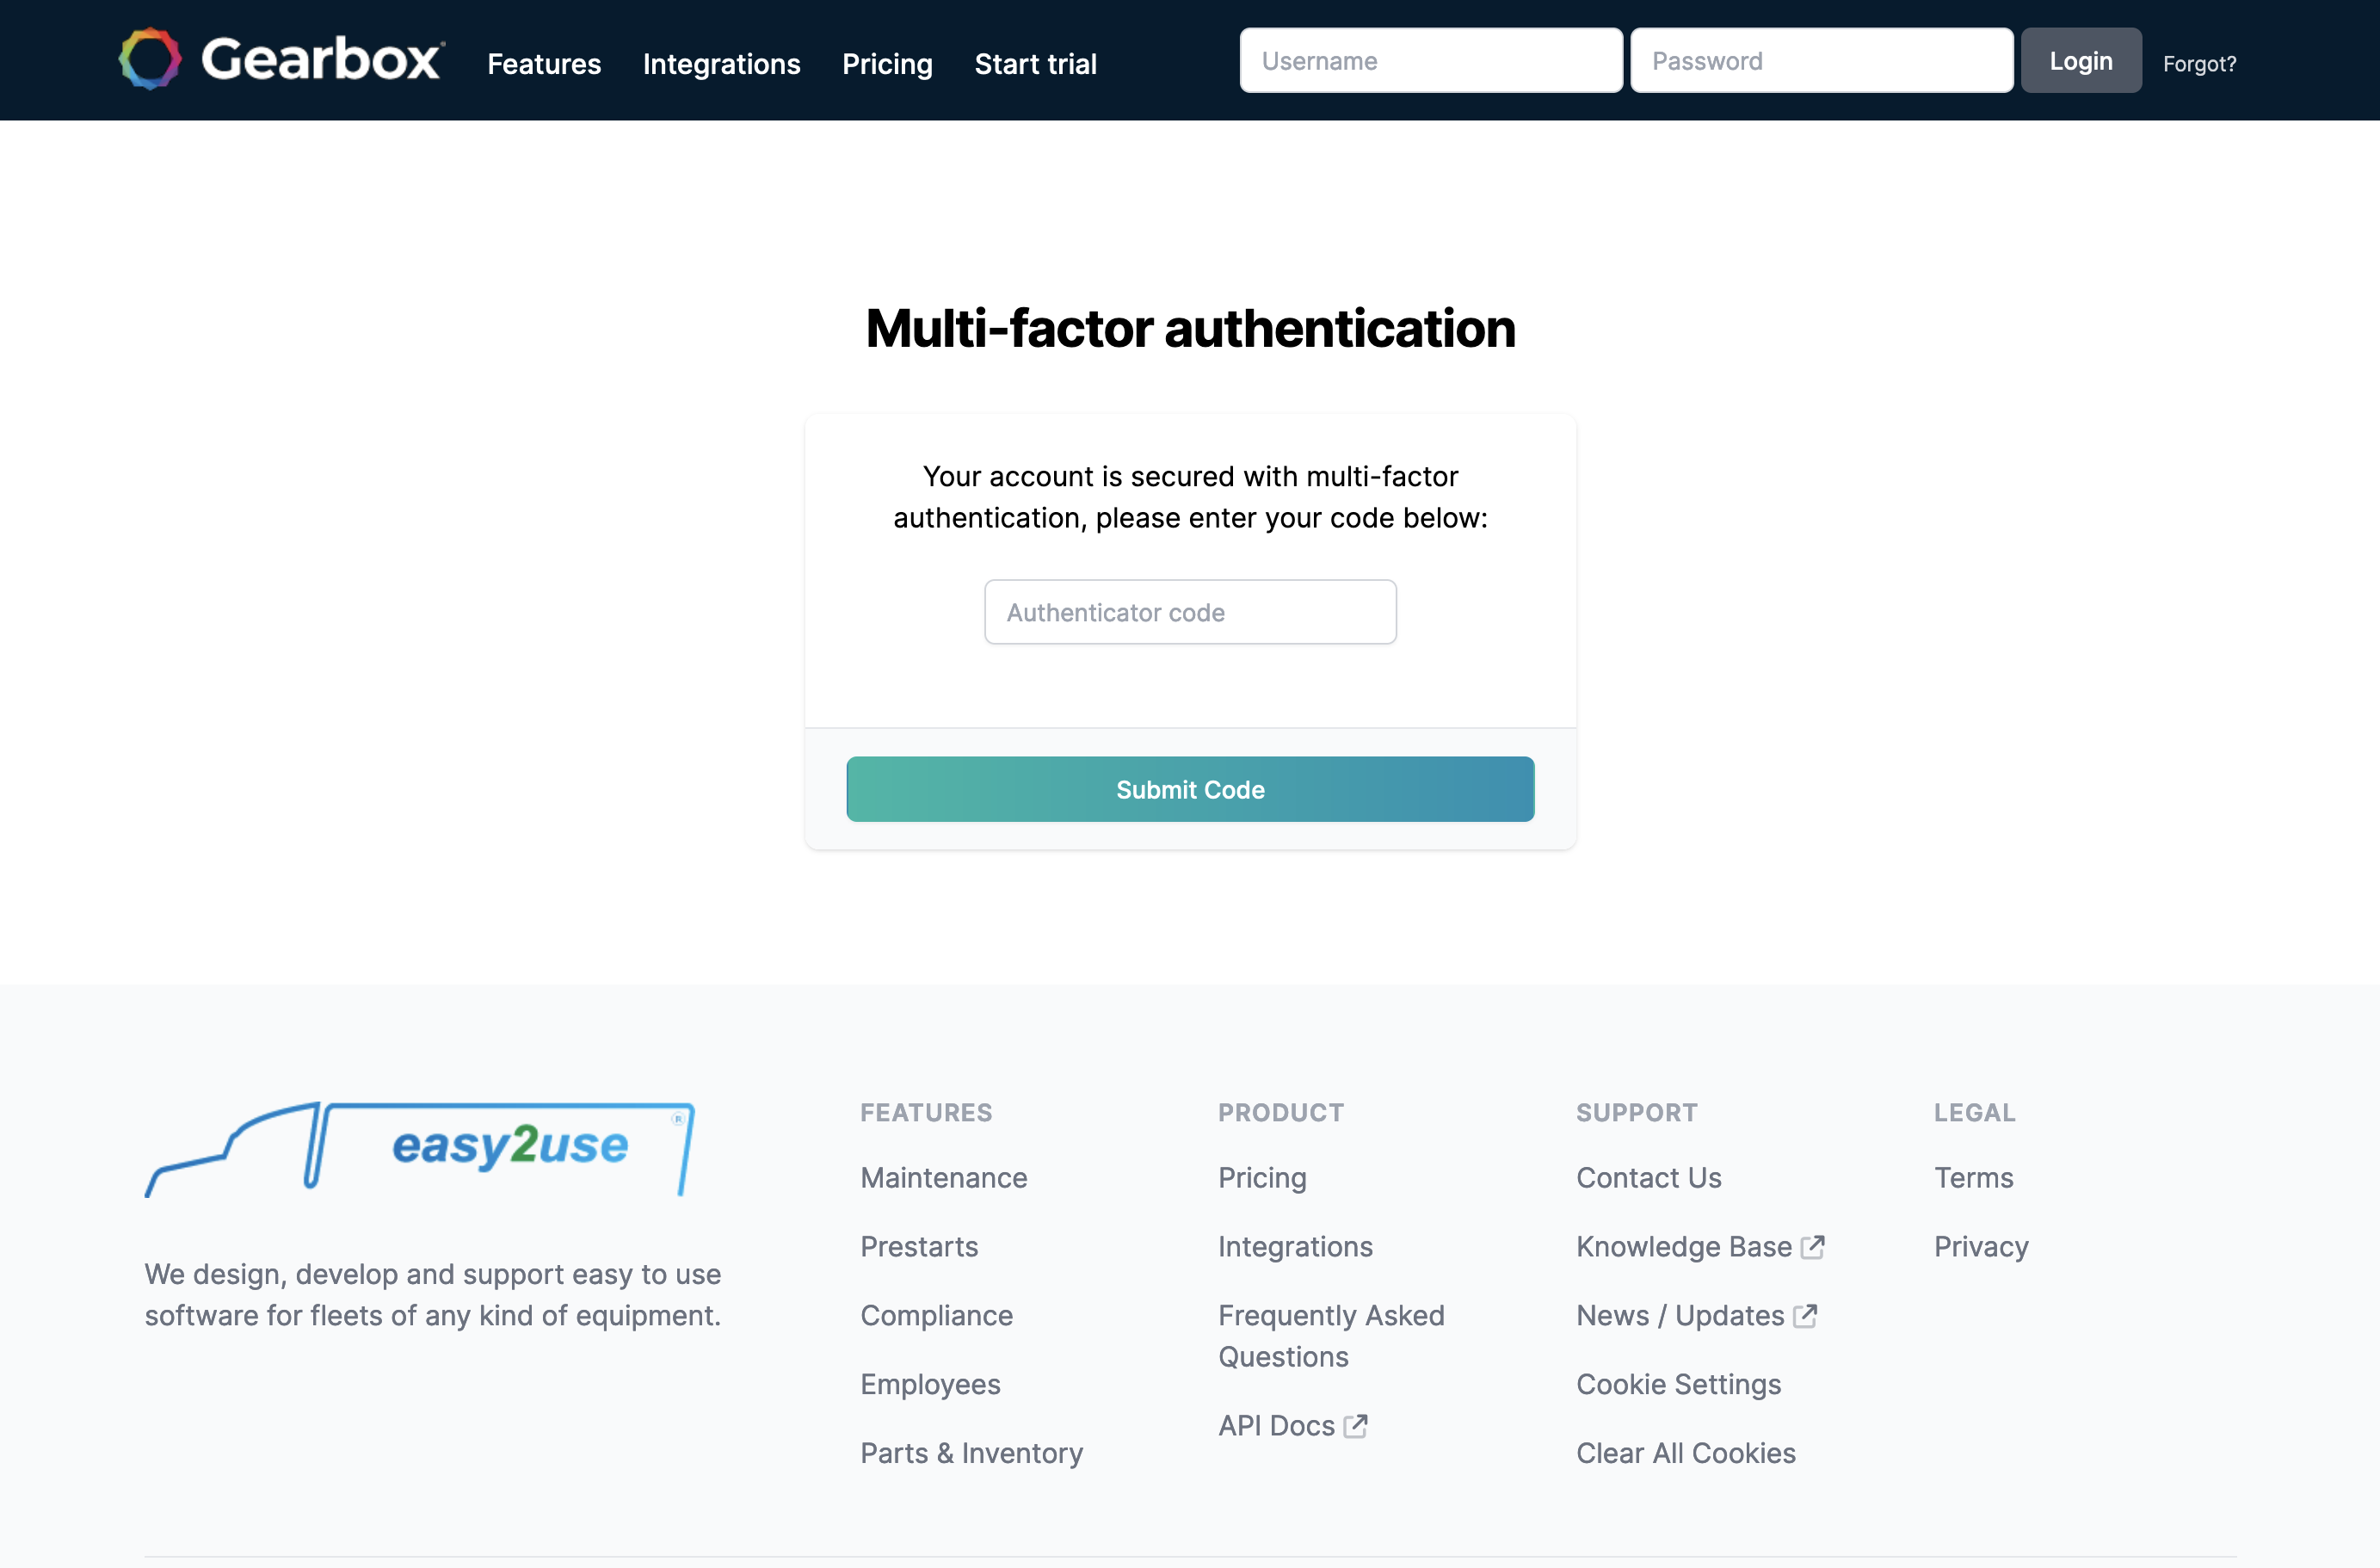
Task: Click the Privacy link
Action: click(1980, 1246)
